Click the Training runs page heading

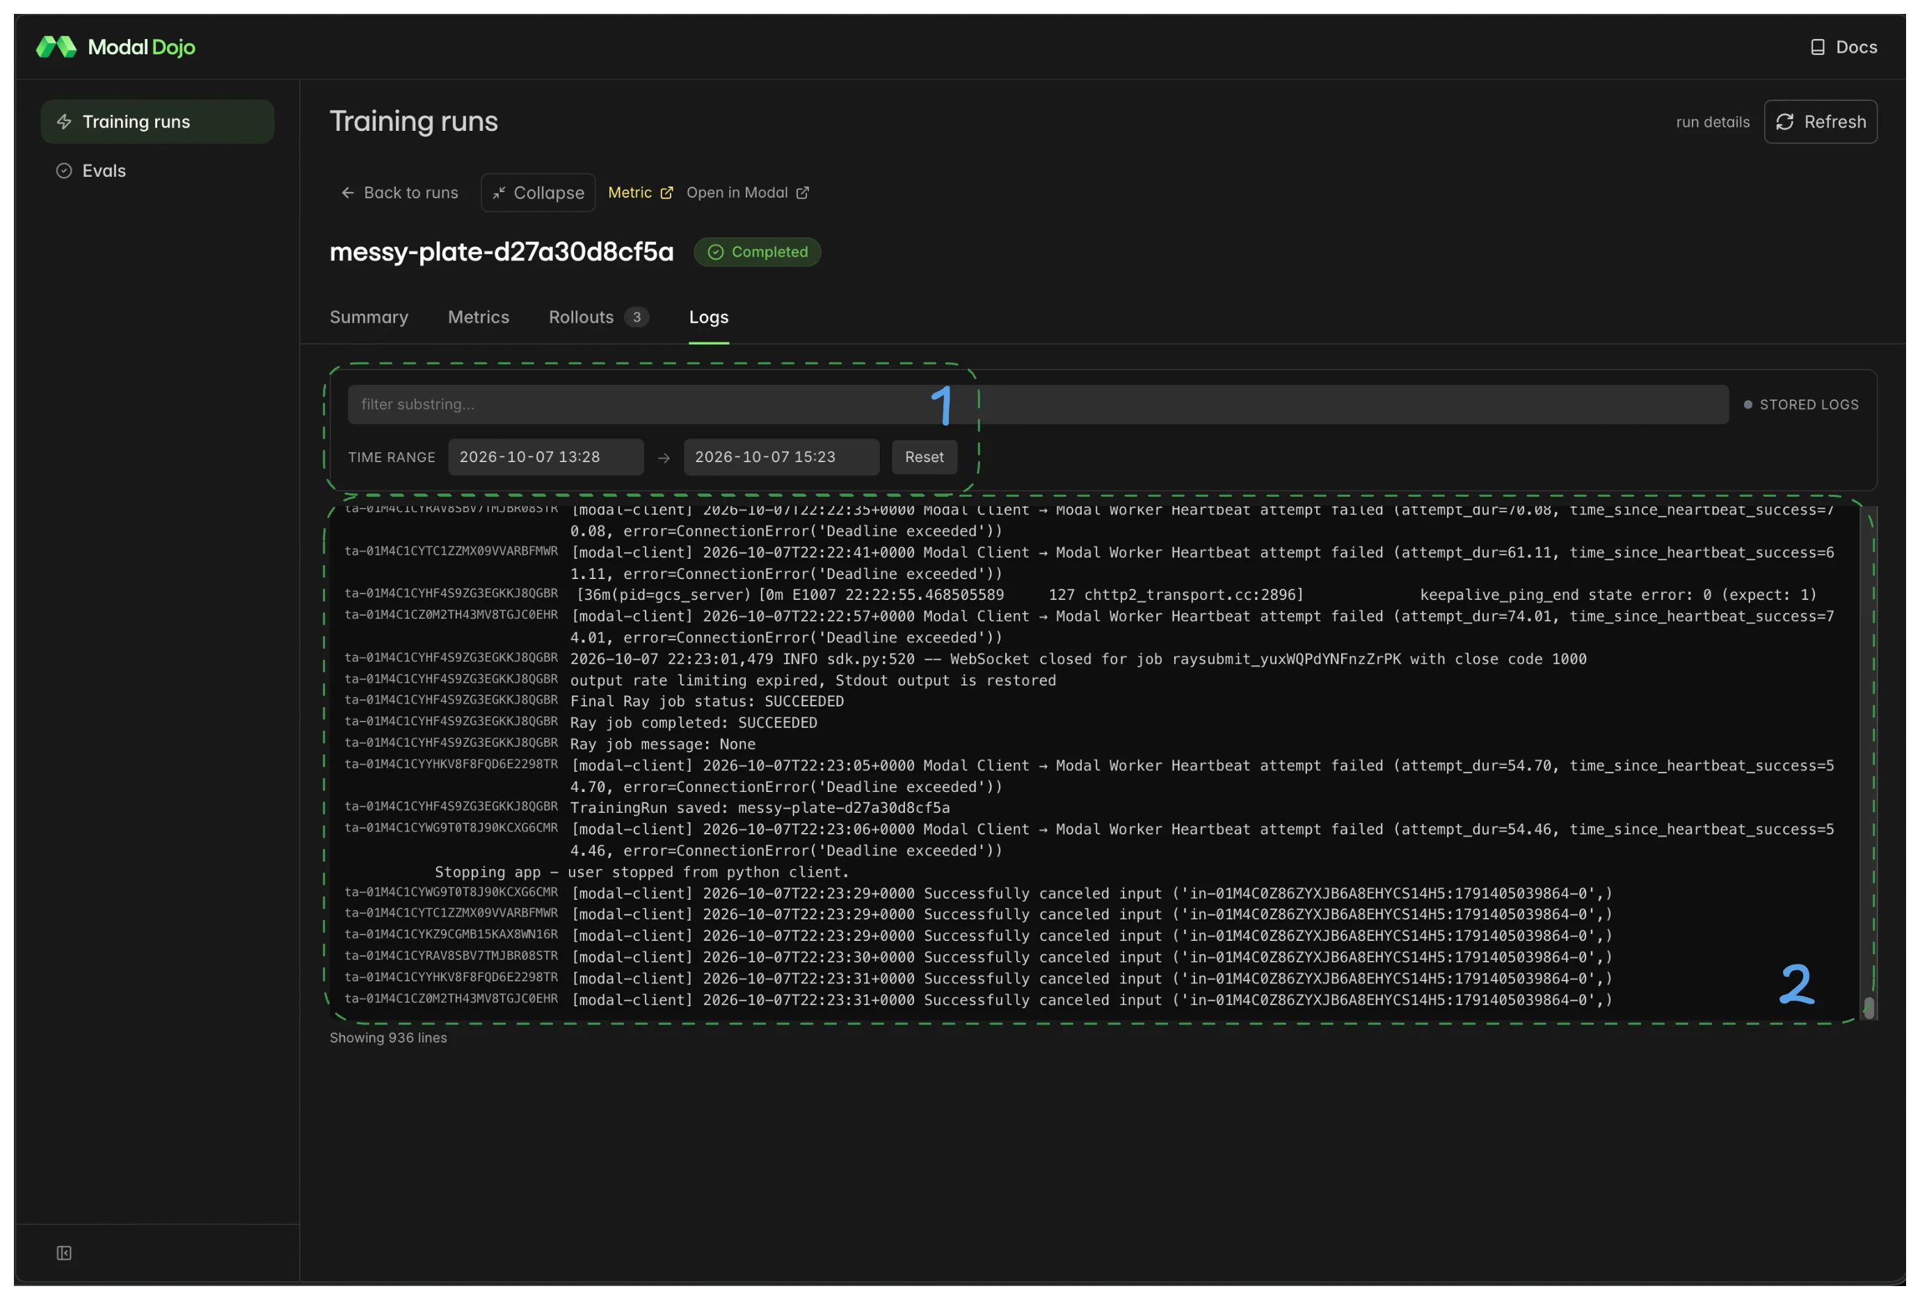point(414,122)
